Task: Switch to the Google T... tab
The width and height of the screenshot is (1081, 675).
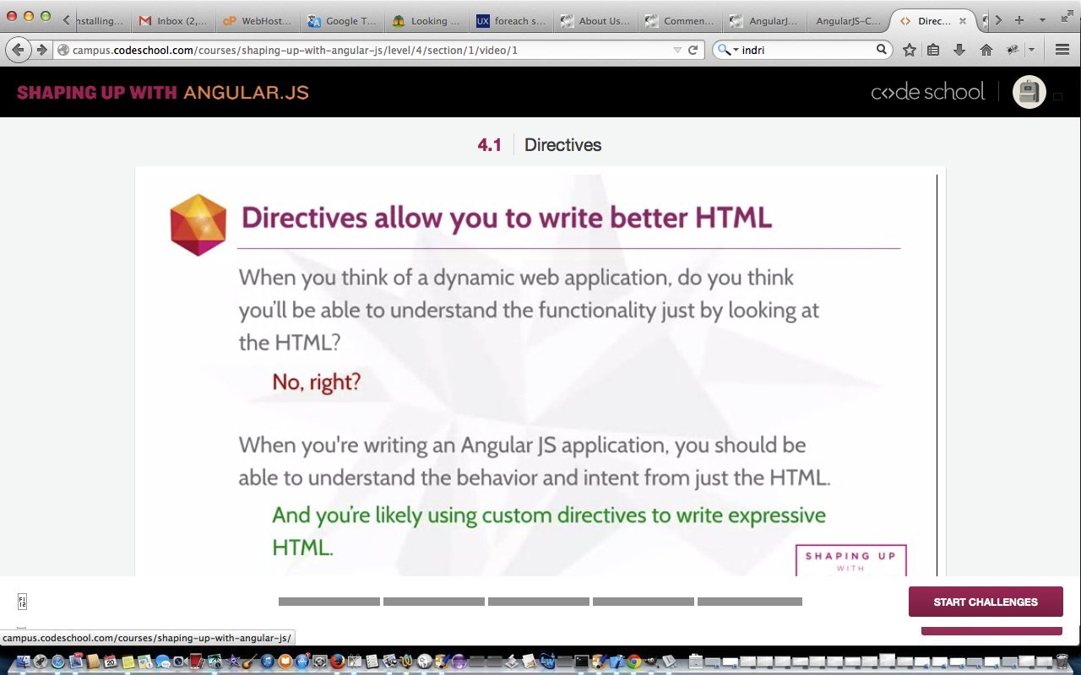Action: pos(341,21)
